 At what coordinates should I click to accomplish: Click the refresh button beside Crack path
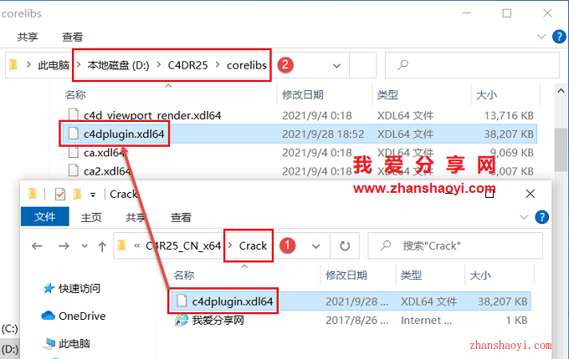tap(345, 246)
